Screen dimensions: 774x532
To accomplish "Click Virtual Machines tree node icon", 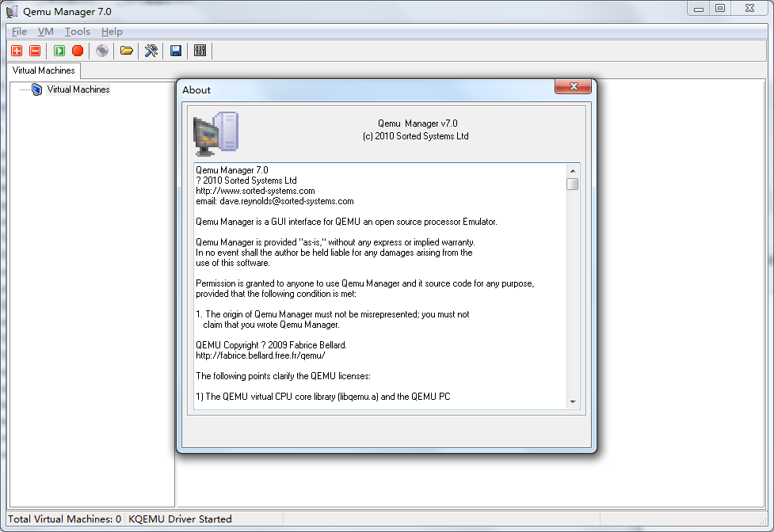I will (x=36, y=89).
